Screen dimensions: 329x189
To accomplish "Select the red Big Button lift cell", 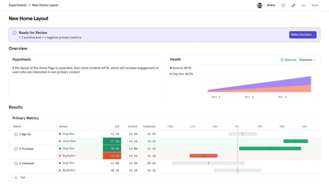I will pyautogui.click(x=112, y=156).
